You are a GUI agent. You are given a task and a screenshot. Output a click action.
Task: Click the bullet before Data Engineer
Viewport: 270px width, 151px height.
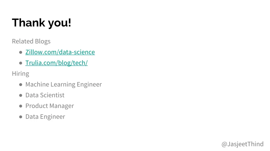point(21,117)
